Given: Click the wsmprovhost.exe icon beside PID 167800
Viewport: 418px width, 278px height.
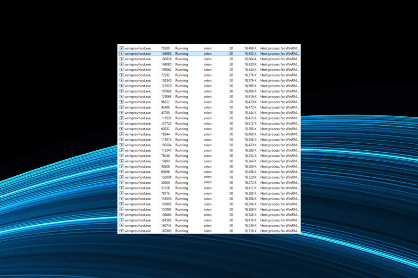Looking at the screenshot, I should tap(122, 230).
